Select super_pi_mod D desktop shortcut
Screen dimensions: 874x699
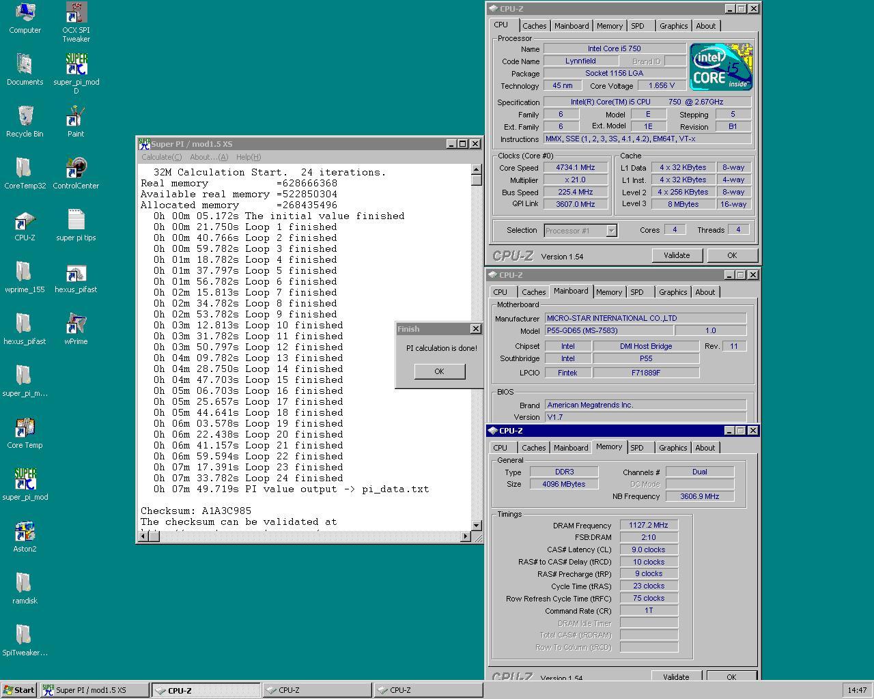(x=76, y=74)
